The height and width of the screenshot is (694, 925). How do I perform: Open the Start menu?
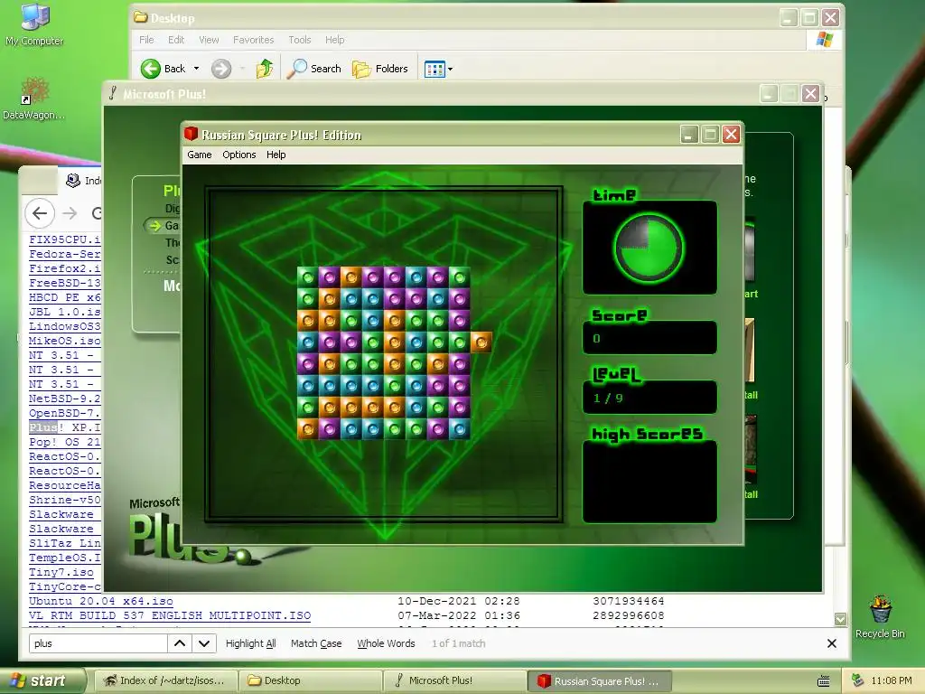pyautogui.click(x=42, y=680)
